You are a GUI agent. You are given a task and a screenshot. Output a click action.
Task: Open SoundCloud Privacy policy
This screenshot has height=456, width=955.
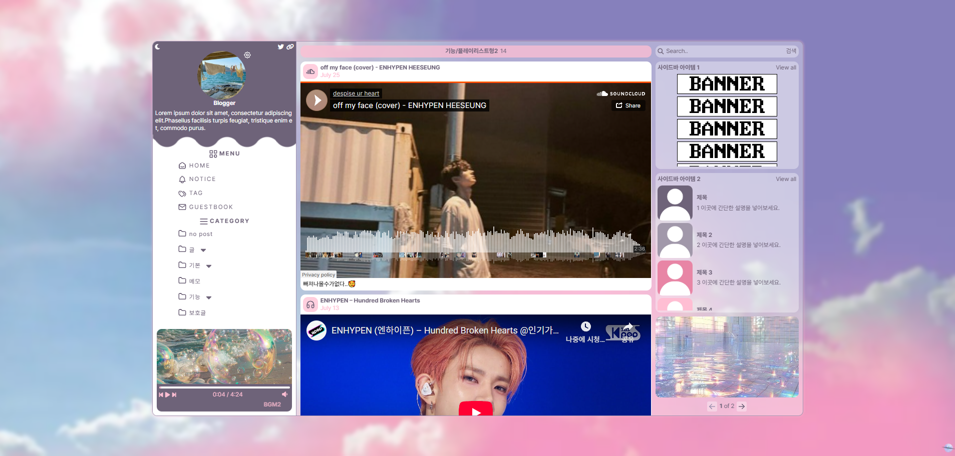319,274
